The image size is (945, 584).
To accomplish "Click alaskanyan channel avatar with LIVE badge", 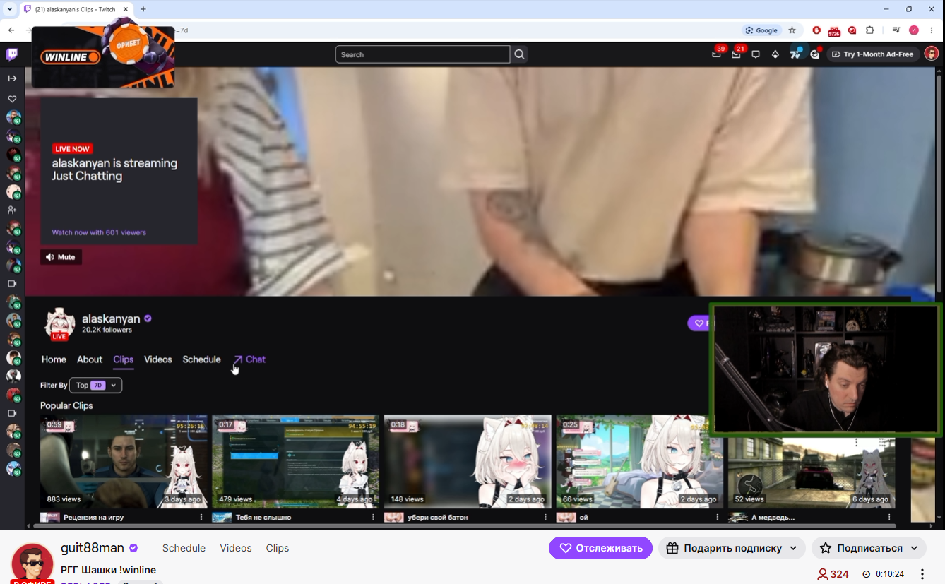I will coord(59,324).
